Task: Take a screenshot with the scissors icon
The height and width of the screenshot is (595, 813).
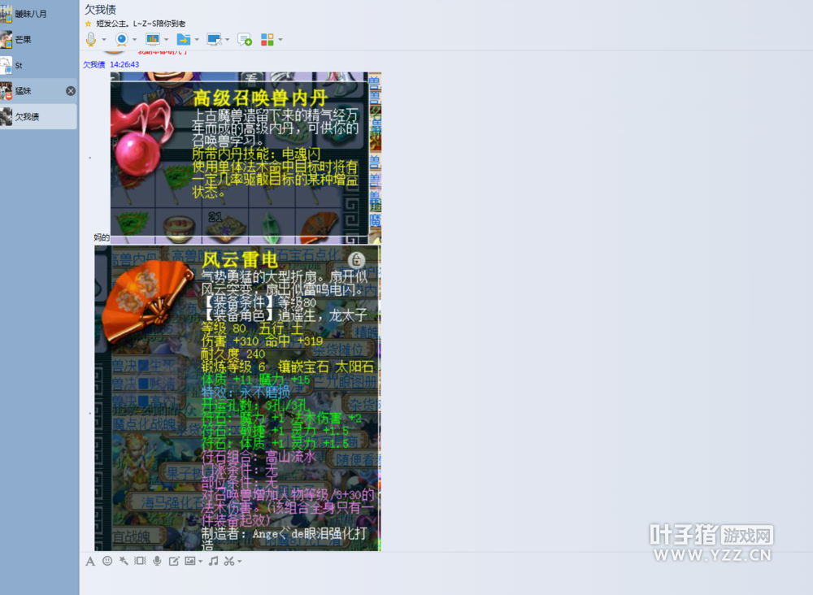Action: tap(229, 561)
